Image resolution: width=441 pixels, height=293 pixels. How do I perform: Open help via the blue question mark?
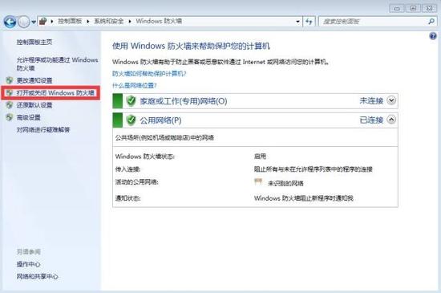coord(433,36)
